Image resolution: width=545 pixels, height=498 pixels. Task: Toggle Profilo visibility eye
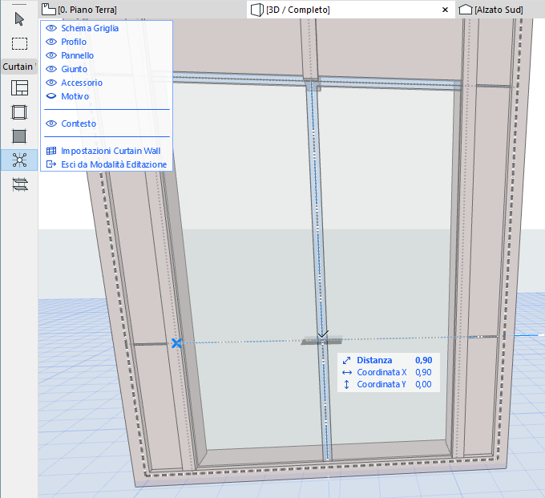point(51,43)
